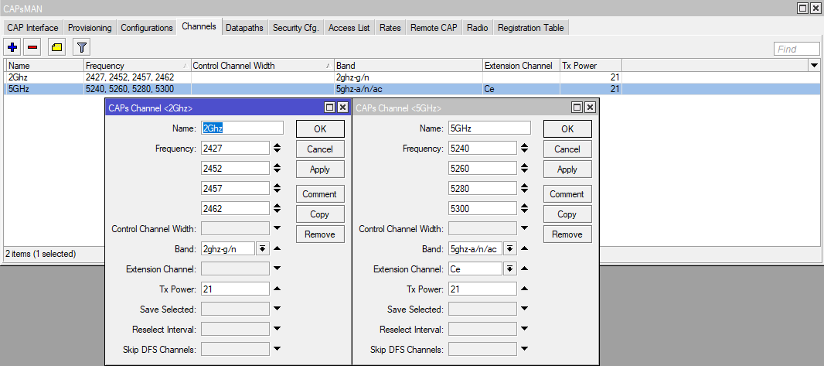
Task: Open comment via yellow note icon
Action: (x=56, y=48)
